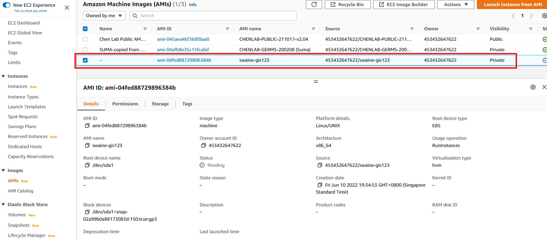Open Snapshots in the sidebar
The image size is (547, 239).
pyautogui.click(x=19, y=225)
